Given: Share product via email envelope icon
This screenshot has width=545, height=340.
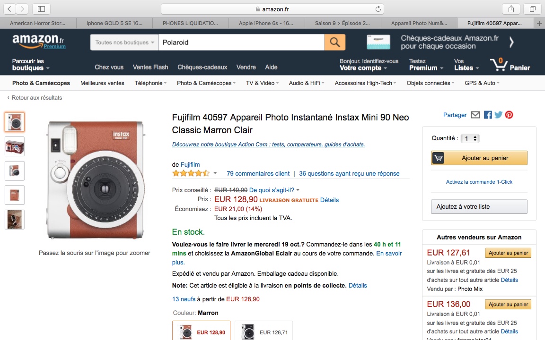Looking at the screenshot, I should coord(475,115).
